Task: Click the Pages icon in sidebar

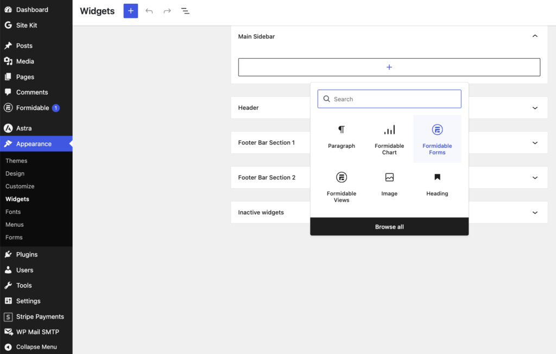Action: [8, 77]
